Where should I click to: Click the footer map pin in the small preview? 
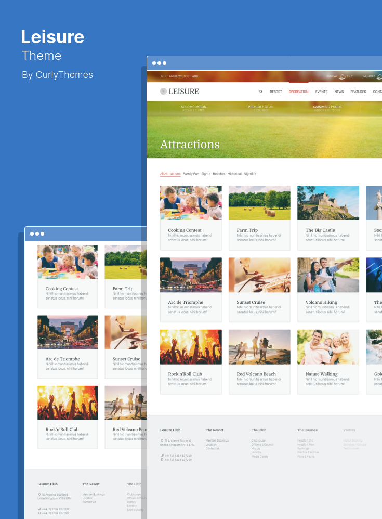coord(39,495)
